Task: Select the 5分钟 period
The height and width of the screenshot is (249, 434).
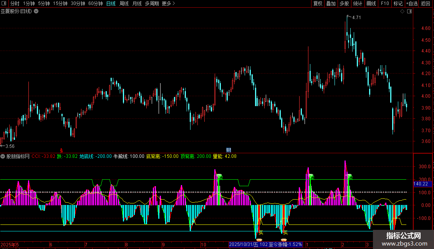Action: click(x=44, y=3)
